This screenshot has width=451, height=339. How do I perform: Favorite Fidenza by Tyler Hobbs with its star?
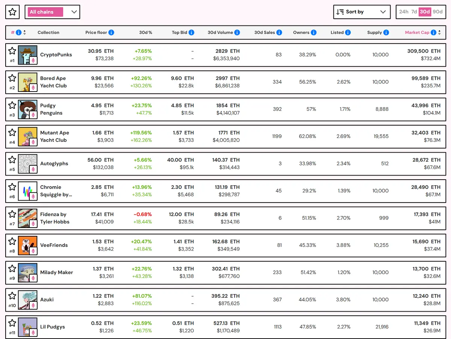pos(12,214)
